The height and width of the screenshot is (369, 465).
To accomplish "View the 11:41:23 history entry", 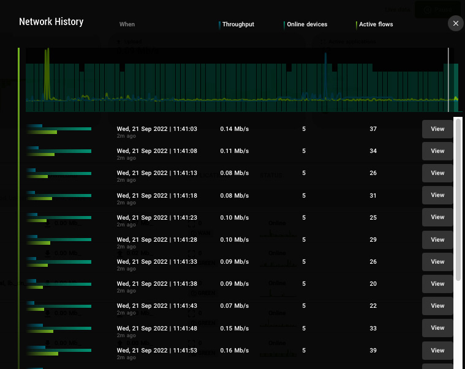I will coord(437,217).
